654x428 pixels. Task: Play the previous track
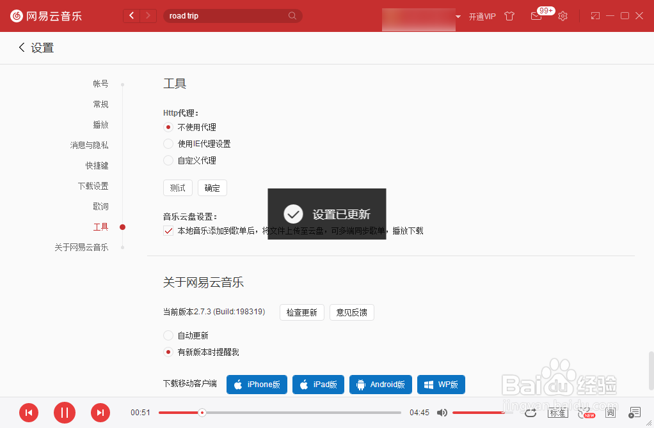pos(29,413)
